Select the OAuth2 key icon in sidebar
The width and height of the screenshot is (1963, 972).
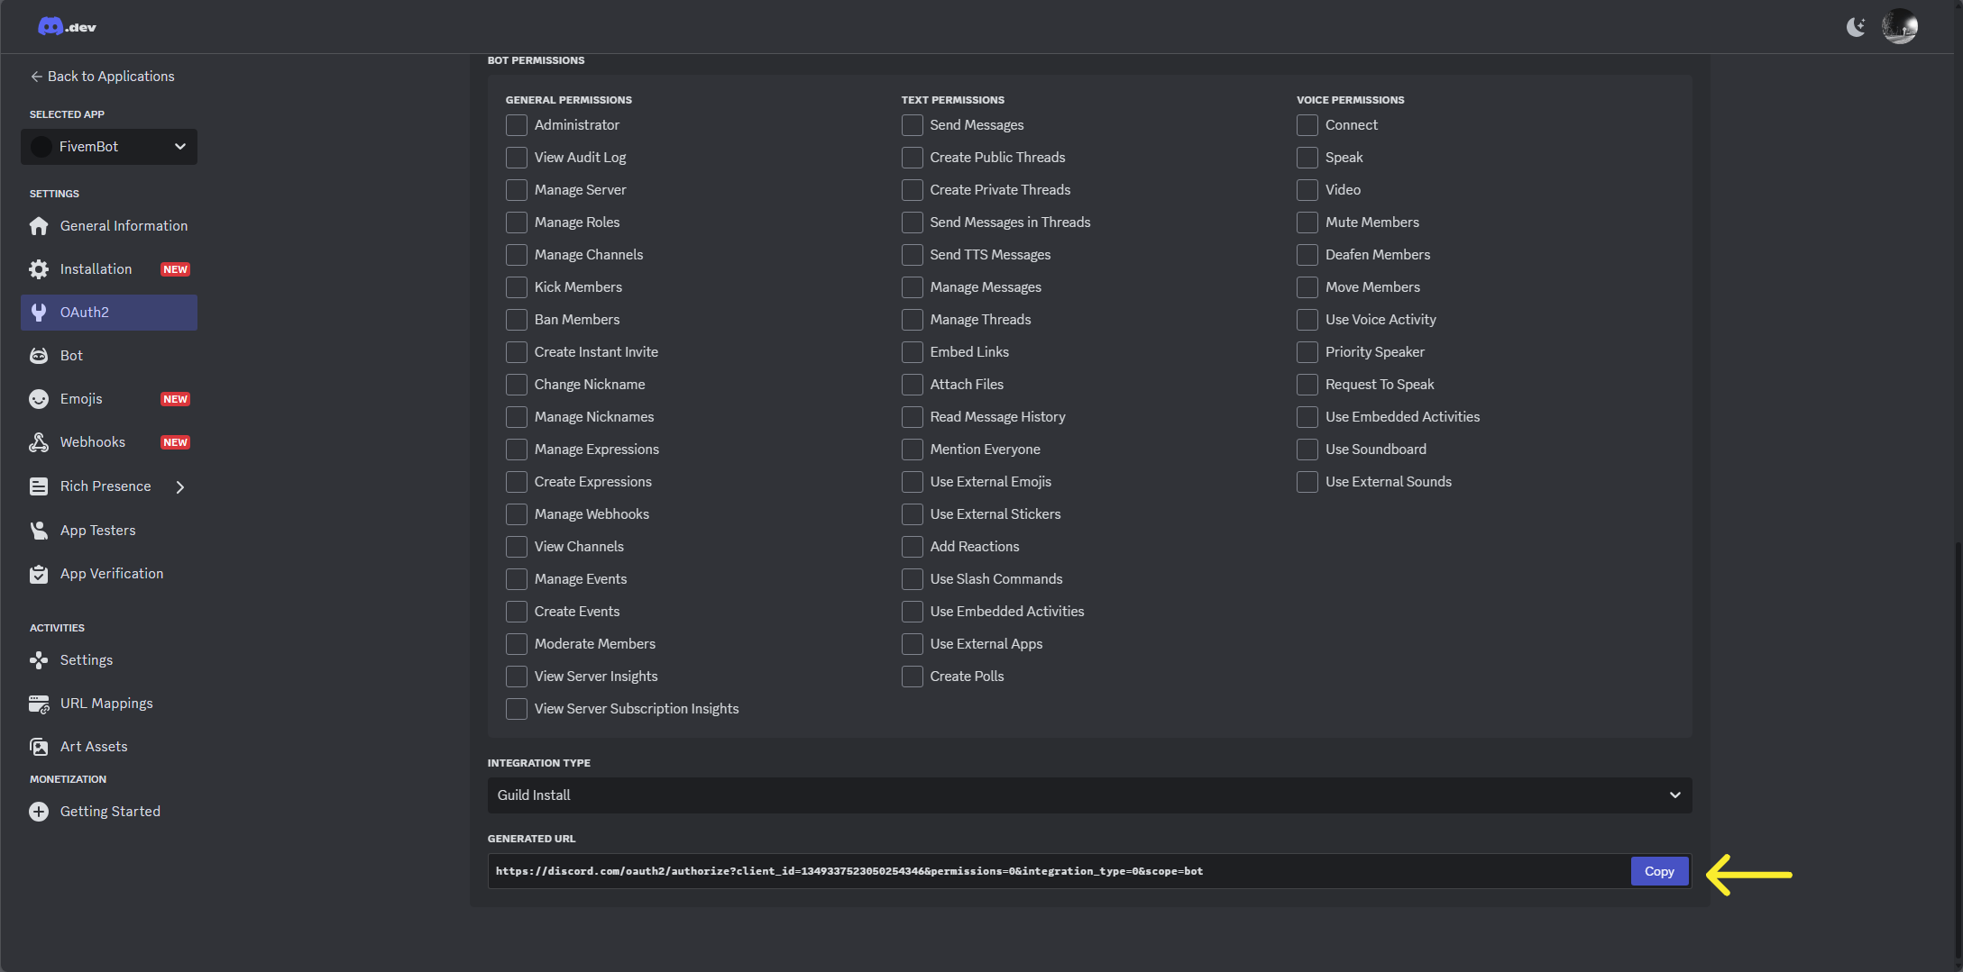39,313
